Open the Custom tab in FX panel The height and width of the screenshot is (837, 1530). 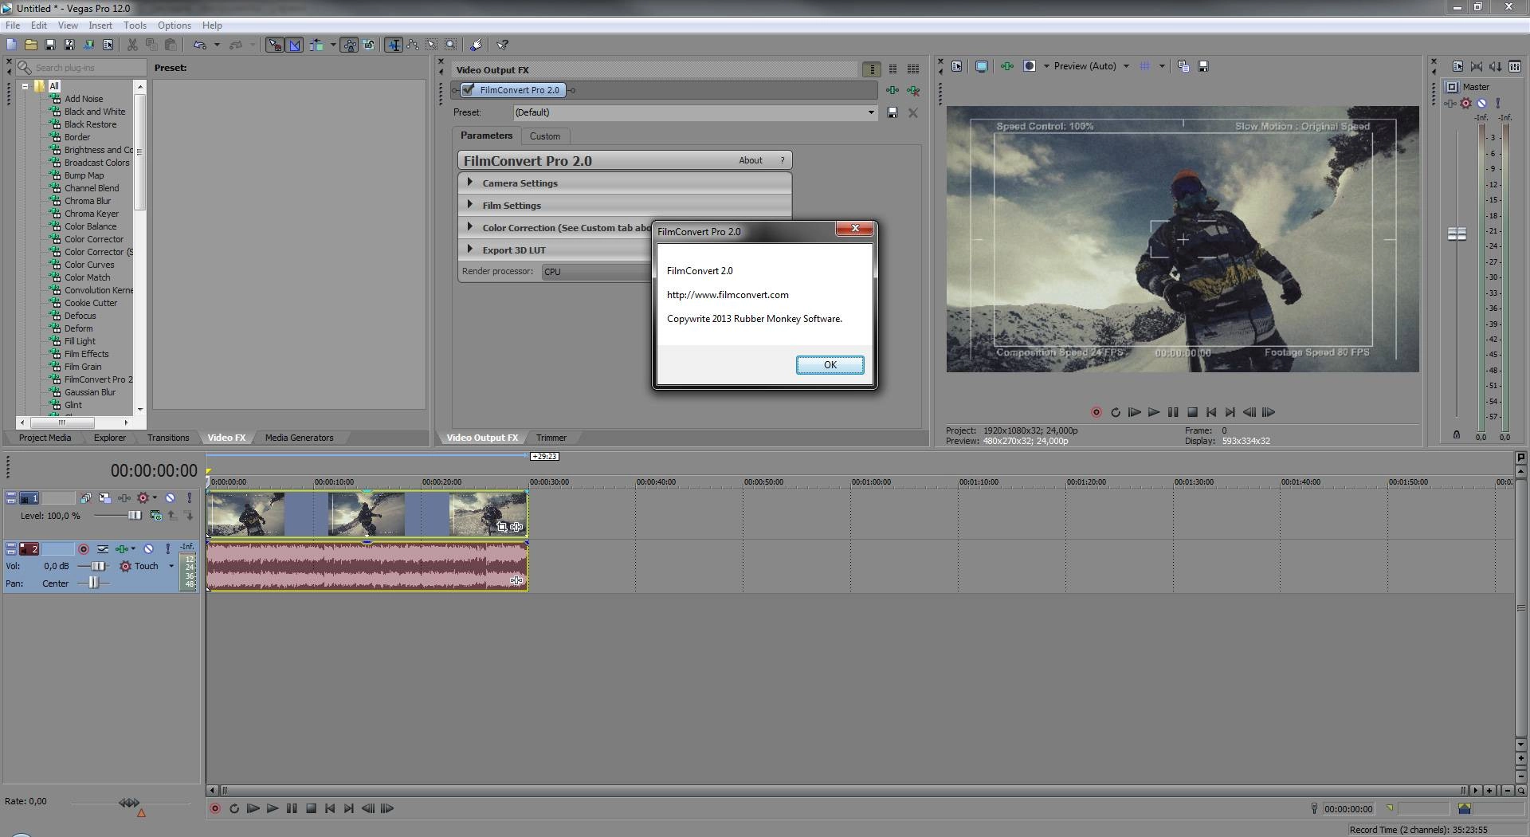[x=545, y=136]
